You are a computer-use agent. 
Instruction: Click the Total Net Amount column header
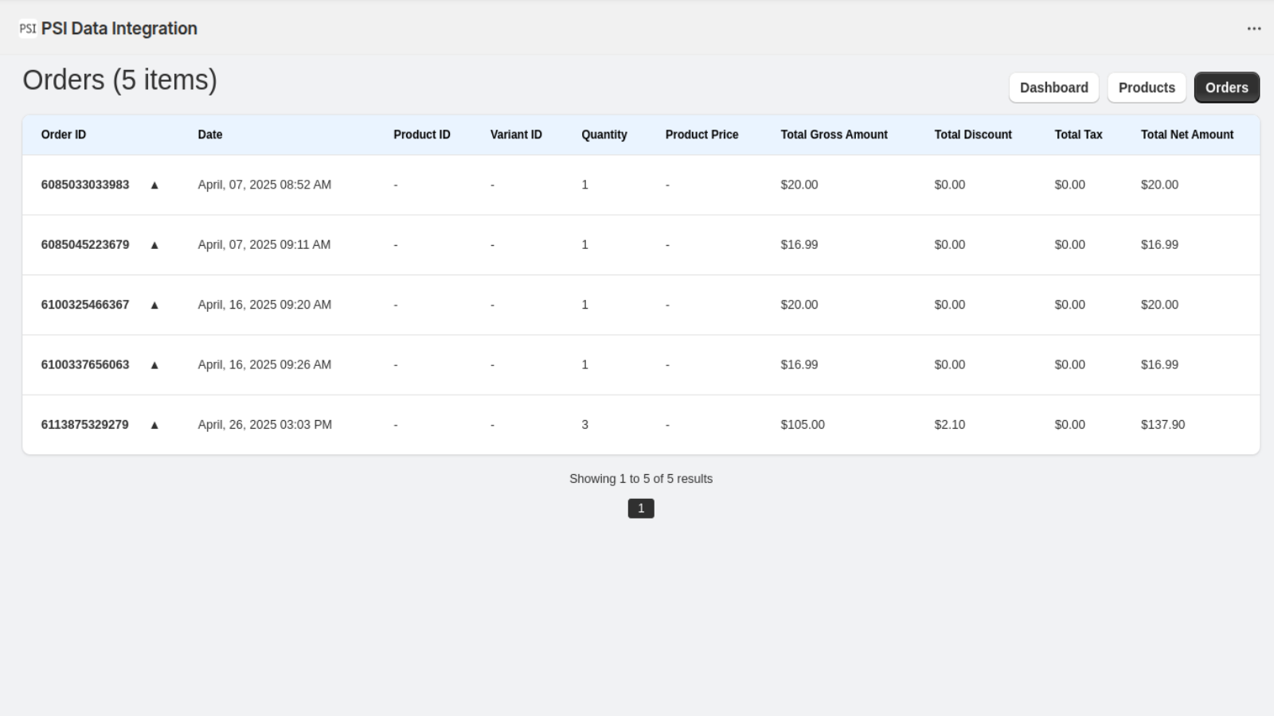[1187, 134]
